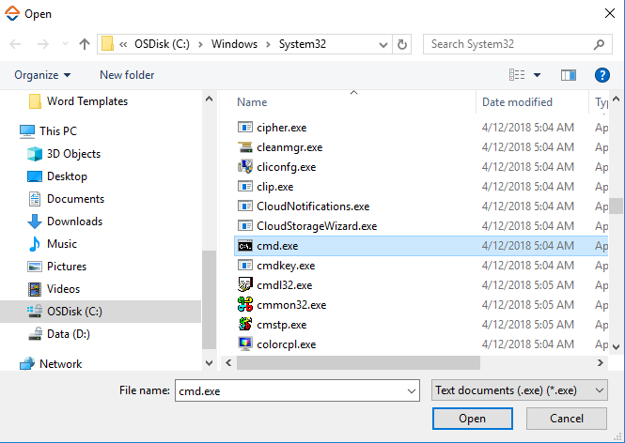Click the Back navigation arrow

(x=15, y=44)
